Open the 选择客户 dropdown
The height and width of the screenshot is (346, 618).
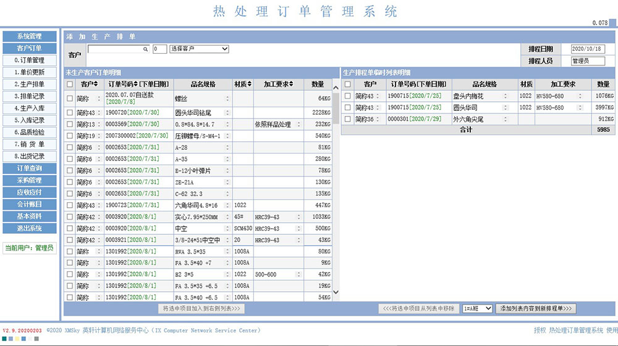click(199, 49)
